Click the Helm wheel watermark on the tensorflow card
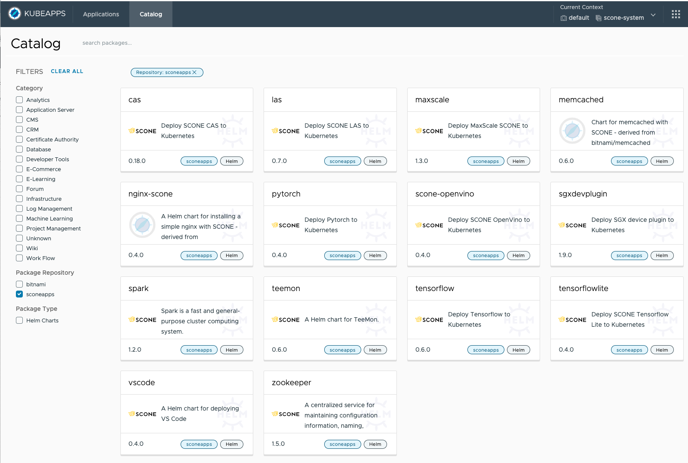 pos(519,319)
